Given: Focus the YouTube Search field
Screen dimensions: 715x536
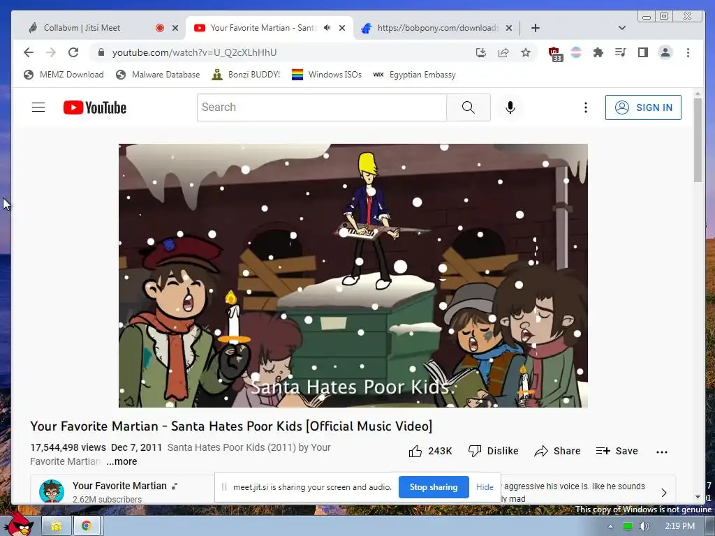Looking at the screenshot, I should (x=321, y=107).
